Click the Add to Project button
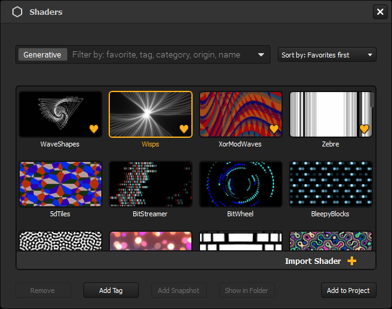This screenshot has width=392, height=309. point(349,290)
